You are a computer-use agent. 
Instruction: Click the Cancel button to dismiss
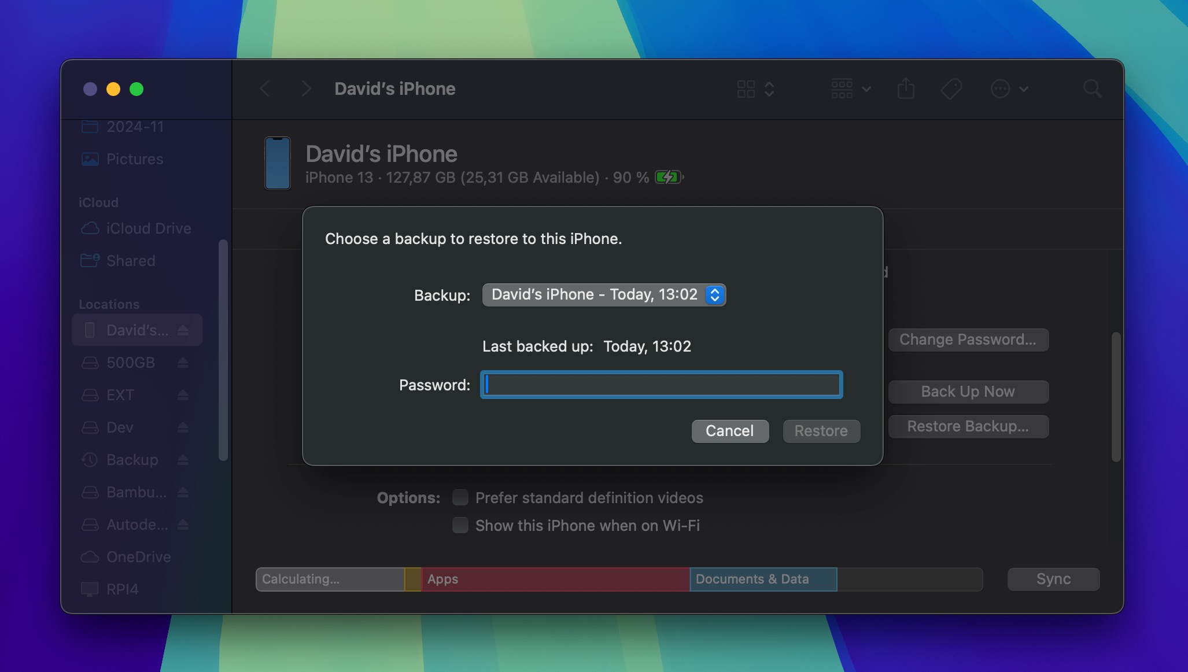[x=729, y=431]
